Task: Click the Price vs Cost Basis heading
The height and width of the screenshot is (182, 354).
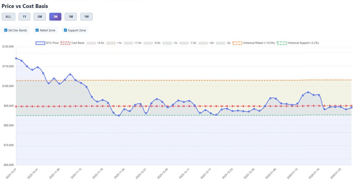Action: [x=25, y=6]
